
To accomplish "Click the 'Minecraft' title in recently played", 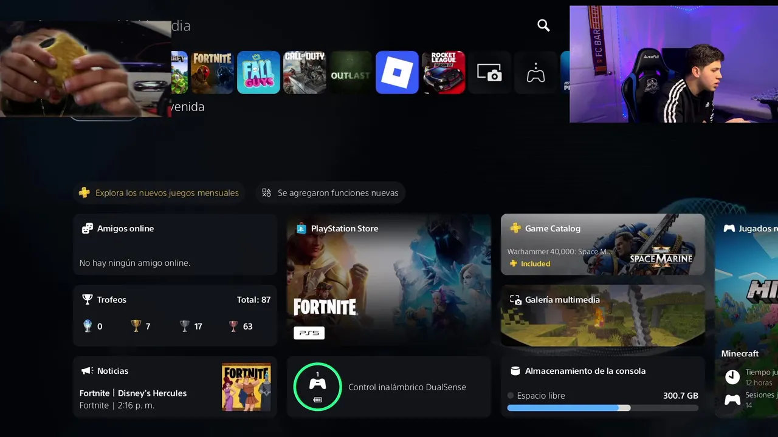I will 740,353.
